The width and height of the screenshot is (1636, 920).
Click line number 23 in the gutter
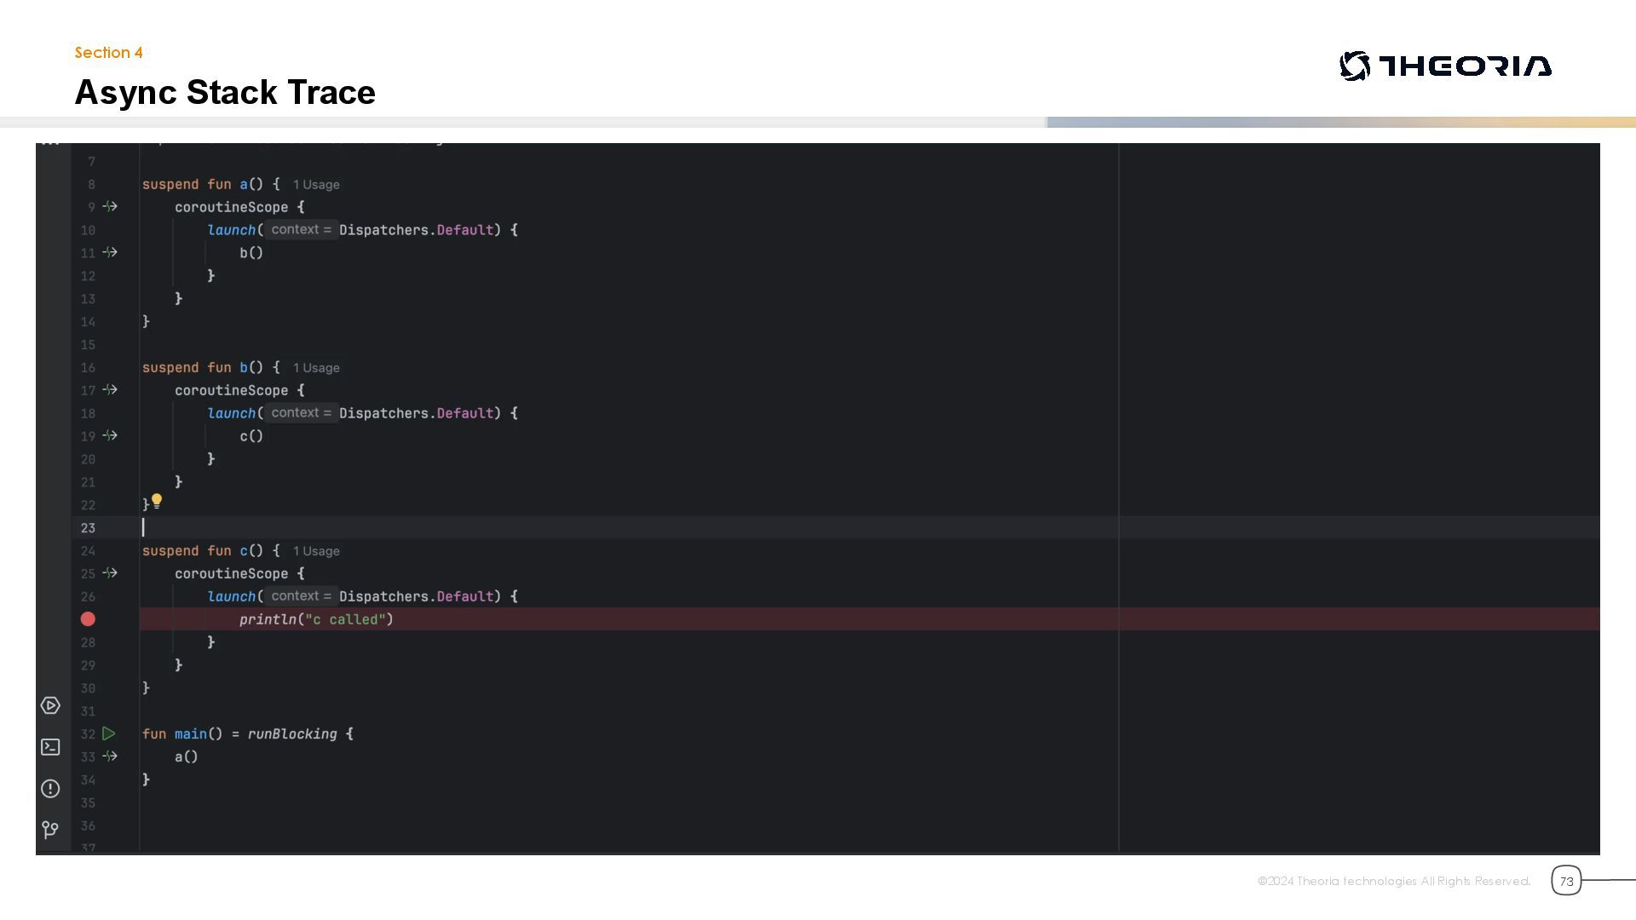(x=88, y=528)
